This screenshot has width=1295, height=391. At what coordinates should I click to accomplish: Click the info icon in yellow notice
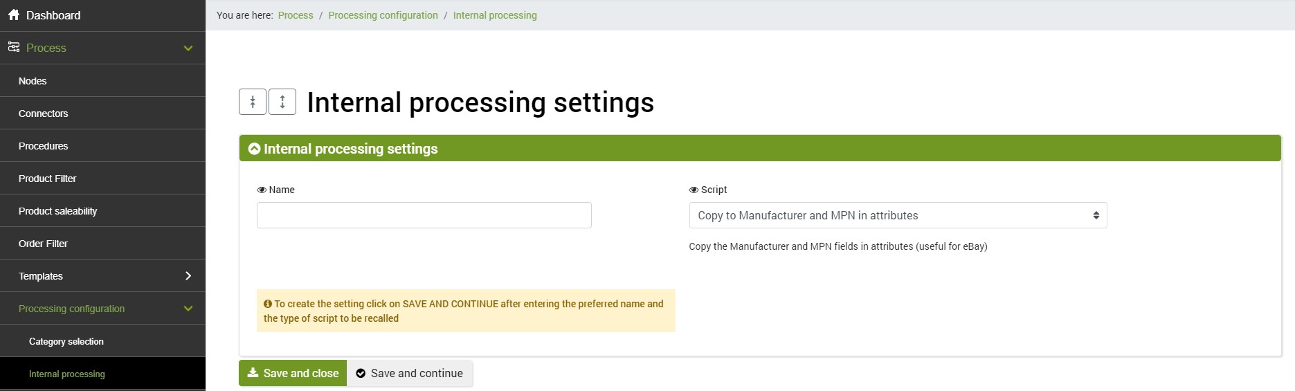pos(268,304)
